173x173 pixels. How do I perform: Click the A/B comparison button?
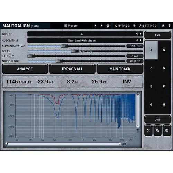point(157,120)
